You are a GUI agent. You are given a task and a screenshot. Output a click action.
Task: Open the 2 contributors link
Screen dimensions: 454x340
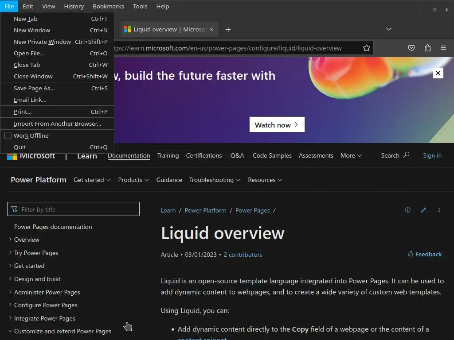(243, 255)
